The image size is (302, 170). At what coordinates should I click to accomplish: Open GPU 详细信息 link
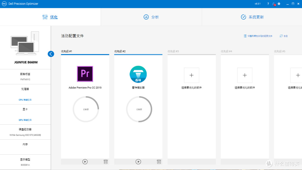tap(25, 120)
